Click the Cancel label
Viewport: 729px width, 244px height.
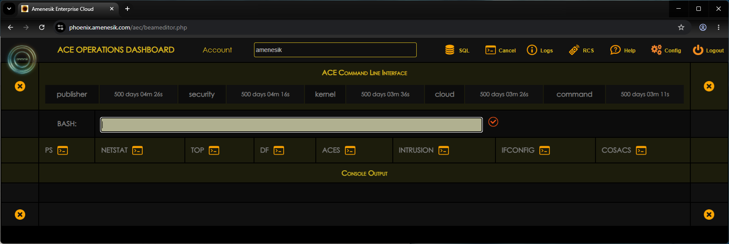pyautogui.click(x=507, y=51)
